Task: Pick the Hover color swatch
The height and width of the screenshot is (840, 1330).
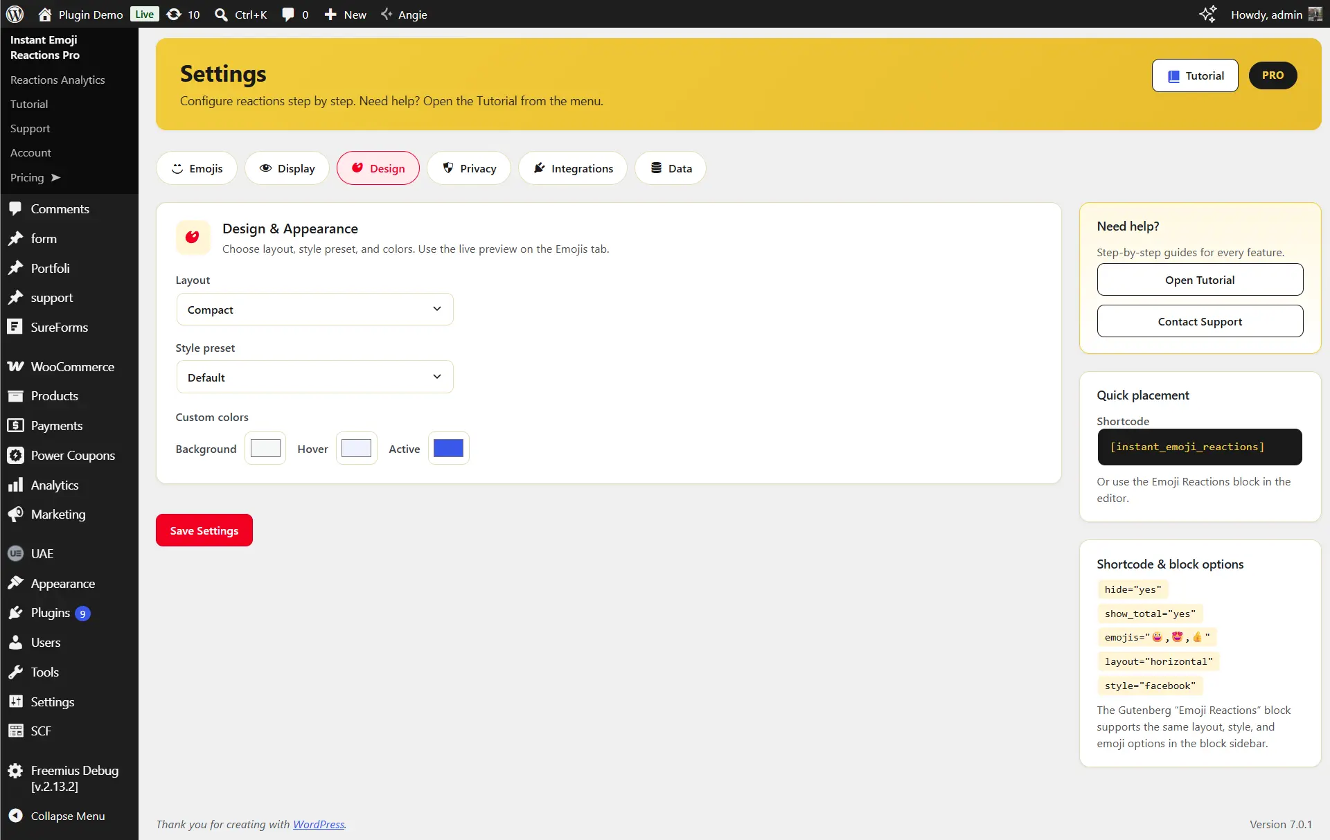Action: (x=357, y=448)
